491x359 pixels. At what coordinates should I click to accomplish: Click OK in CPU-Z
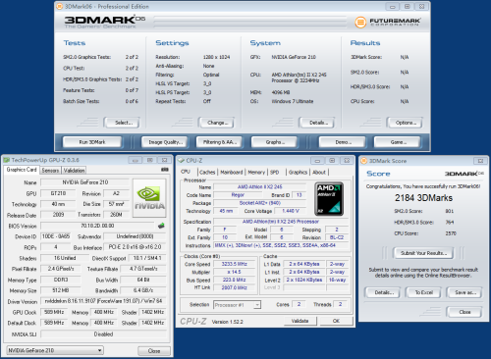336,321
